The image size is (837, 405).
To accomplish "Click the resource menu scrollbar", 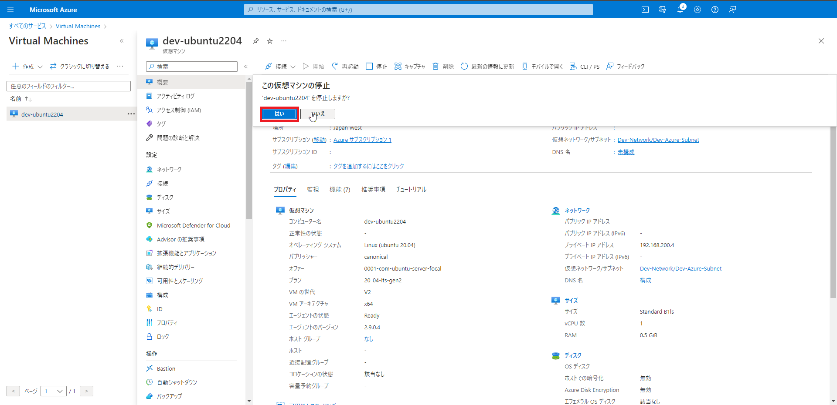I will [249, 150].
